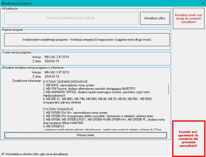The height and width of the screenshot is (157, 206).
Task: Click the red-bordered 'Kontakt w/s uprawnień' button
Action: pos(188,139)
